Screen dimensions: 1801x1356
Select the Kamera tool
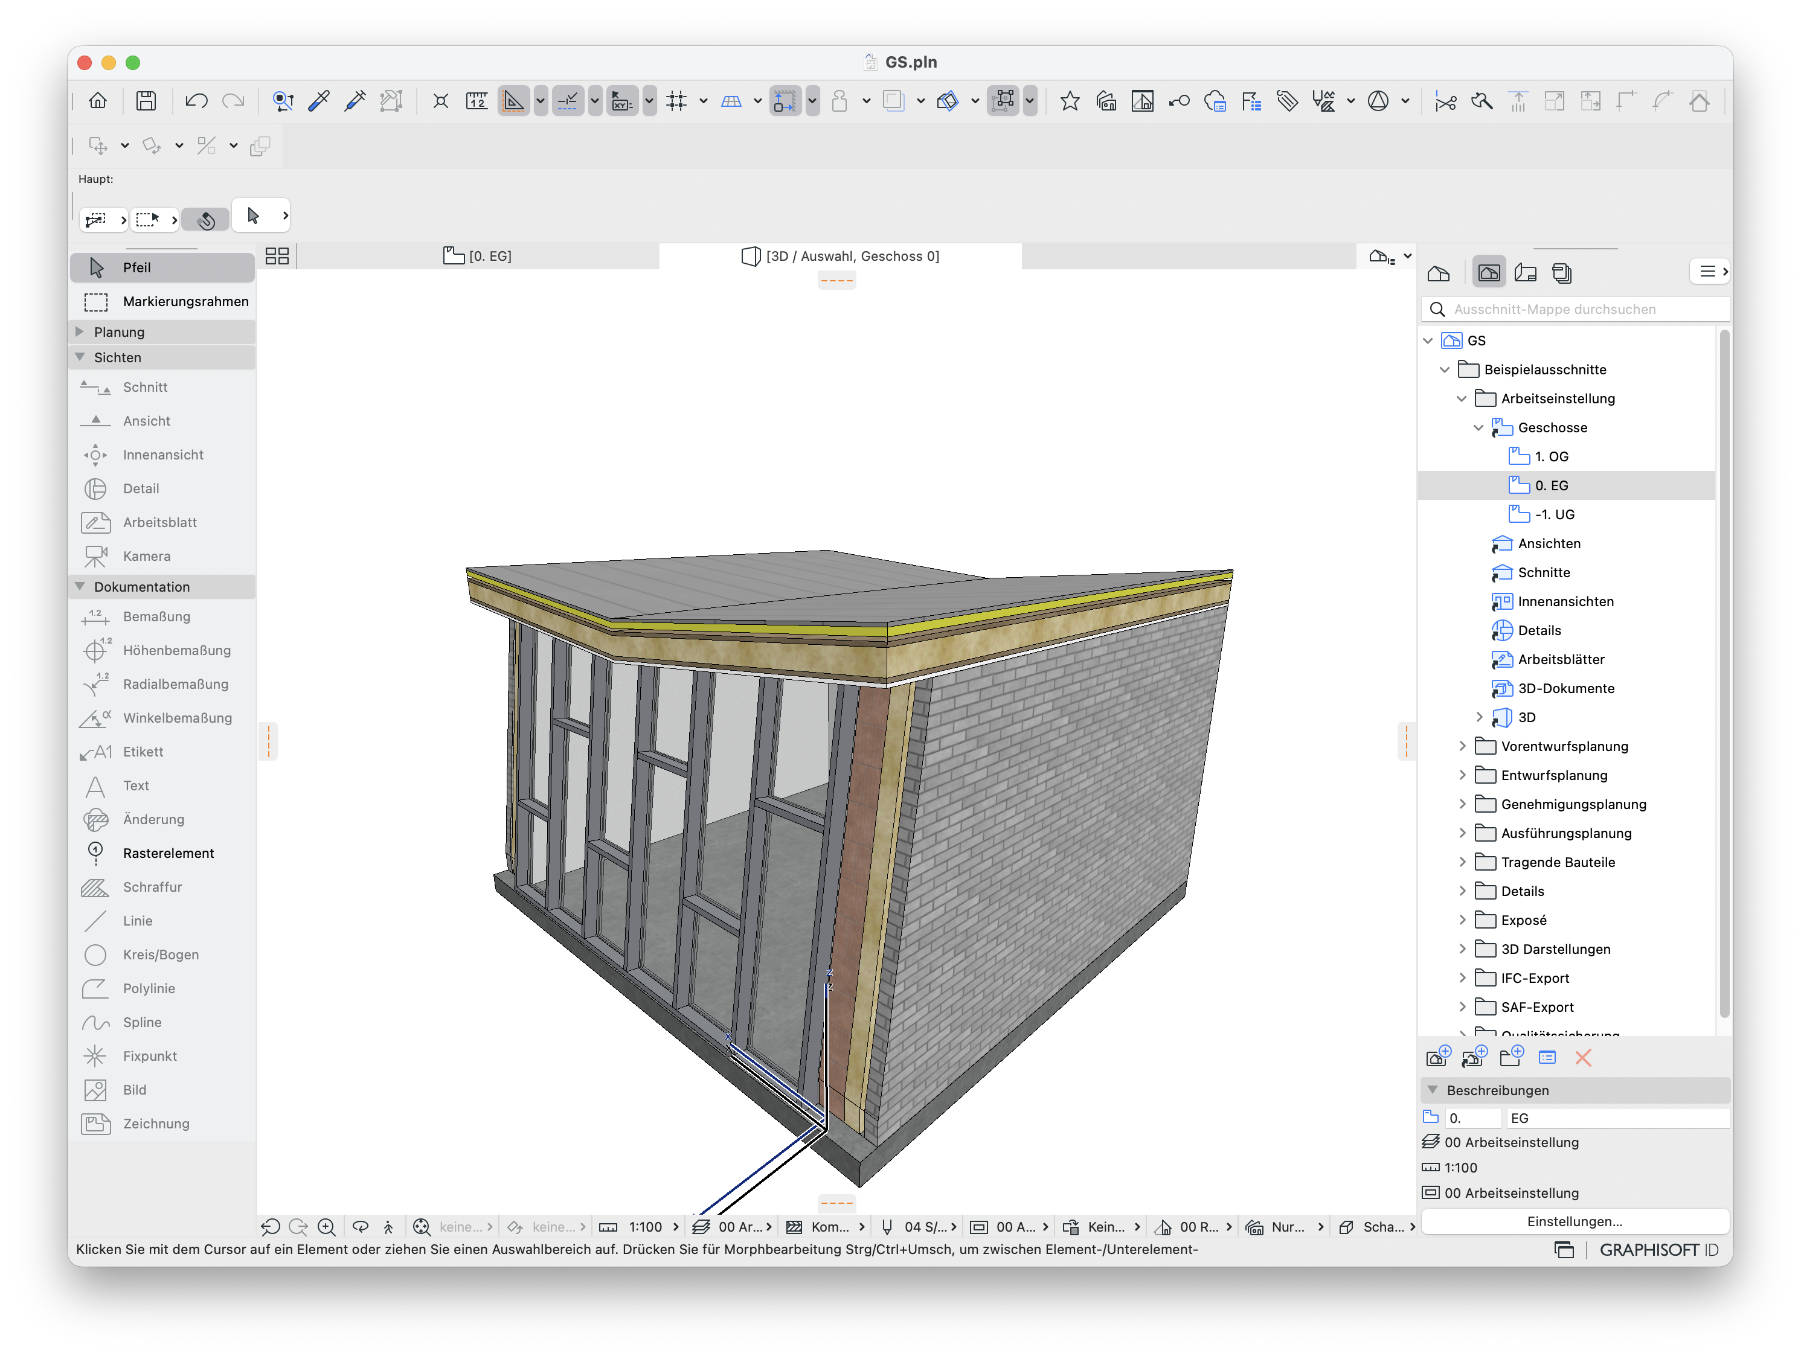click(x=162, y=557)
